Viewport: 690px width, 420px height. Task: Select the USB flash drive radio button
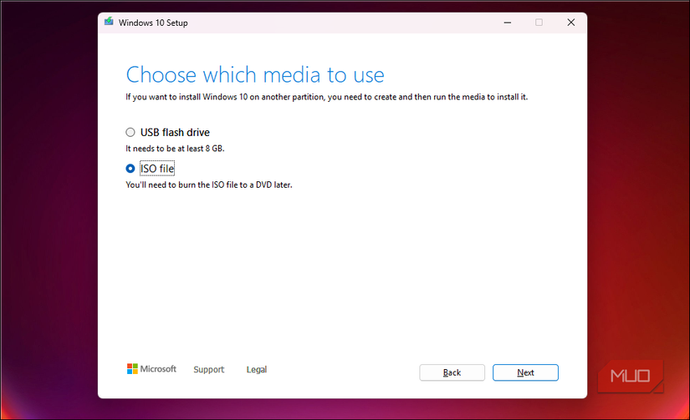130,132
